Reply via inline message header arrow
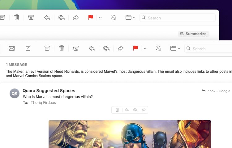 [127, 110]
